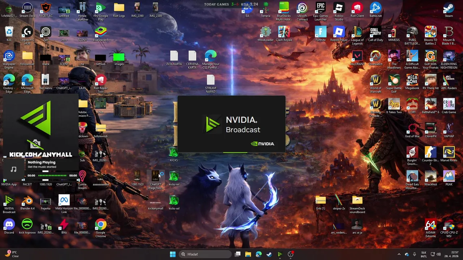Open the Riot Client icon

coord(357,10)
